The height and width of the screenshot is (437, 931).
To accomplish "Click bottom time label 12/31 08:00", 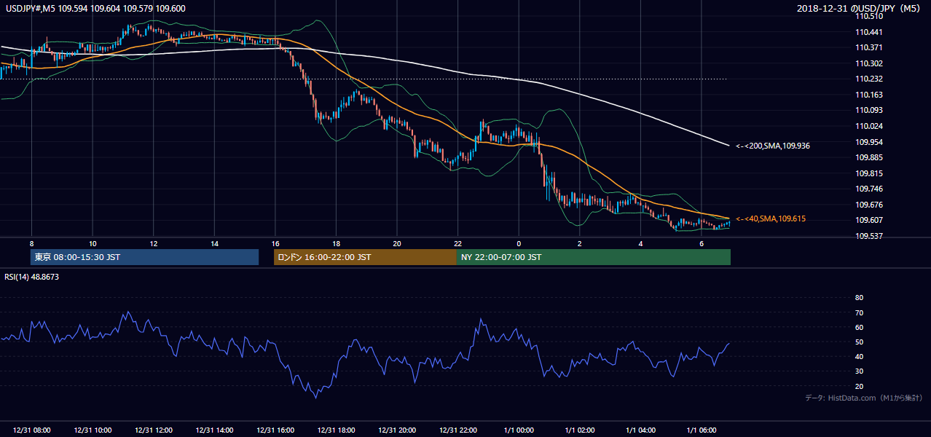I will tap(31, 430).
